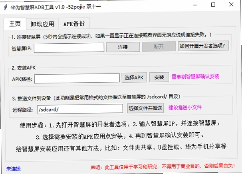Maximize the ADB tool window
Viewport: 242px width, 174px height.
[213, 5]
